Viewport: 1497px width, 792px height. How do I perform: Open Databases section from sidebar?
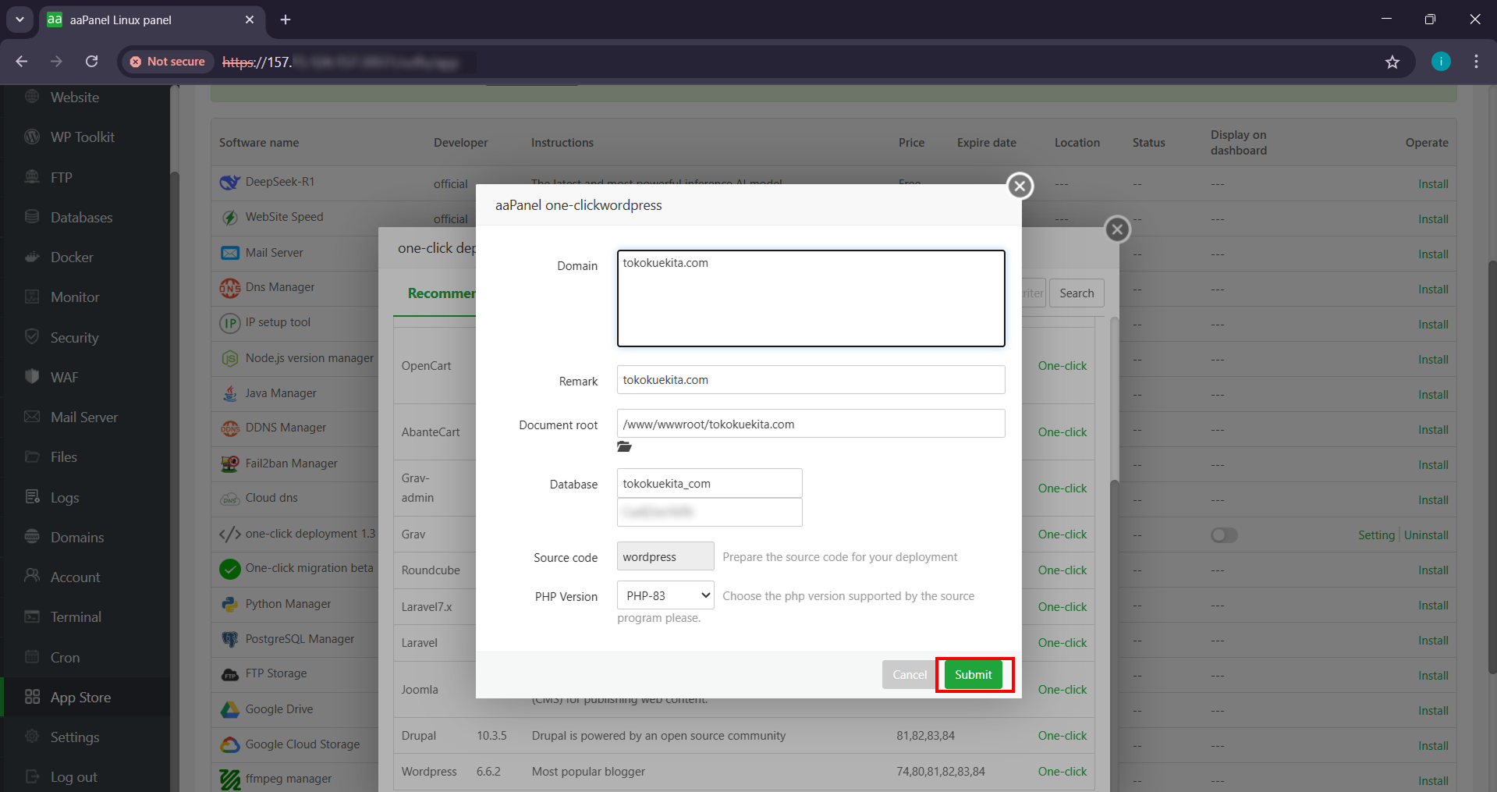(80, 217)
